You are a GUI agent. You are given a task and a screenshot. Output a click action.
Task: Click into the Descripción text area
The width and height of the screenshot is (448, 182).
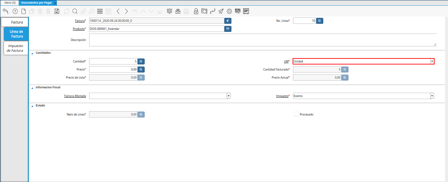[x=263, y=40]
